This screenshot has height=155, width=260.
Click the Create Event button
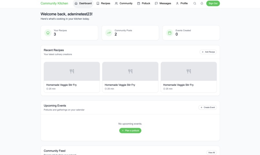208,107
